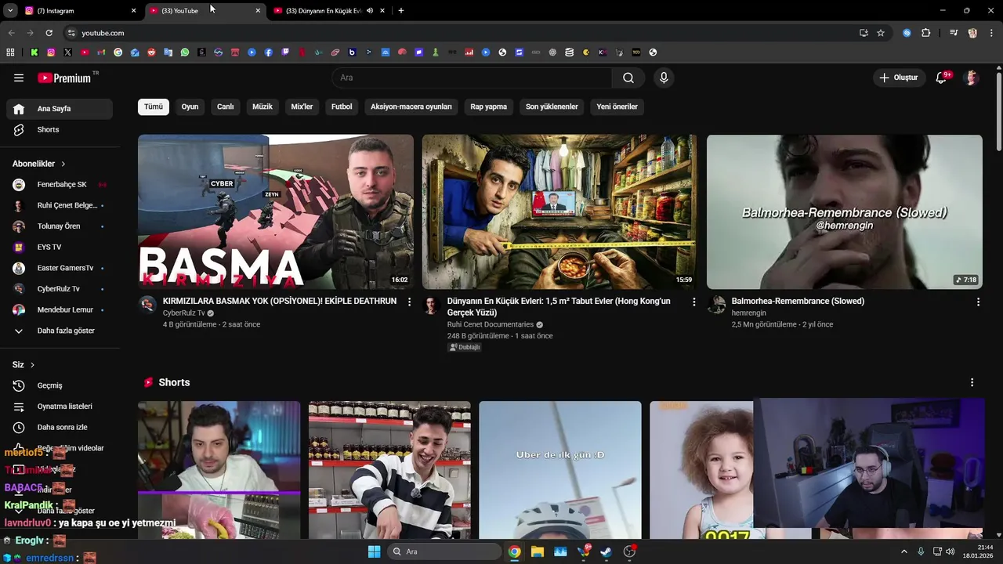Viewport: 1003px width, 564px height.
Task: Open options for Balmorhea-Remembrance video
Action: 978,302
